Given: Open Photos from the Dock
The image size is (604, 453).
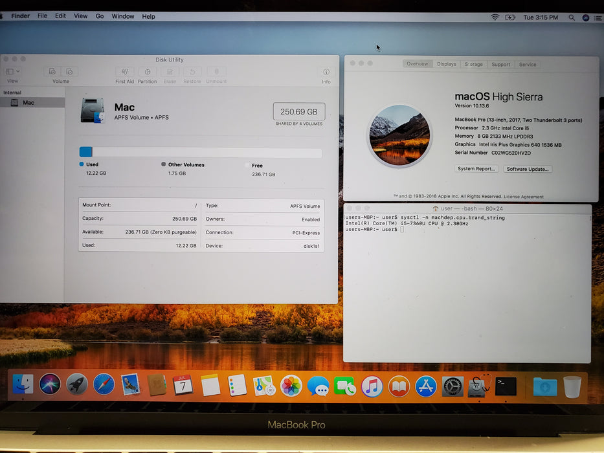Looking at the screenshot, I should [x=291, y=386].
